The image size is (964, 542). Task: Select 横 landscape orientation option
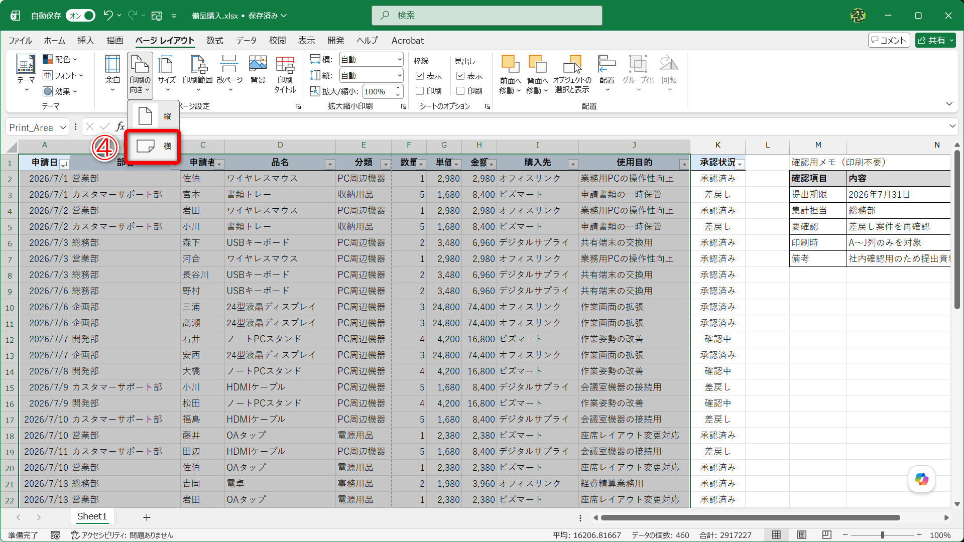[x=153, y=146]
